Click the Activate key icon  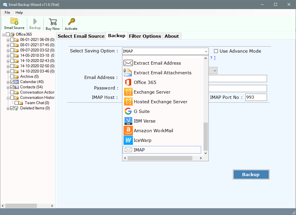point(71,22)
